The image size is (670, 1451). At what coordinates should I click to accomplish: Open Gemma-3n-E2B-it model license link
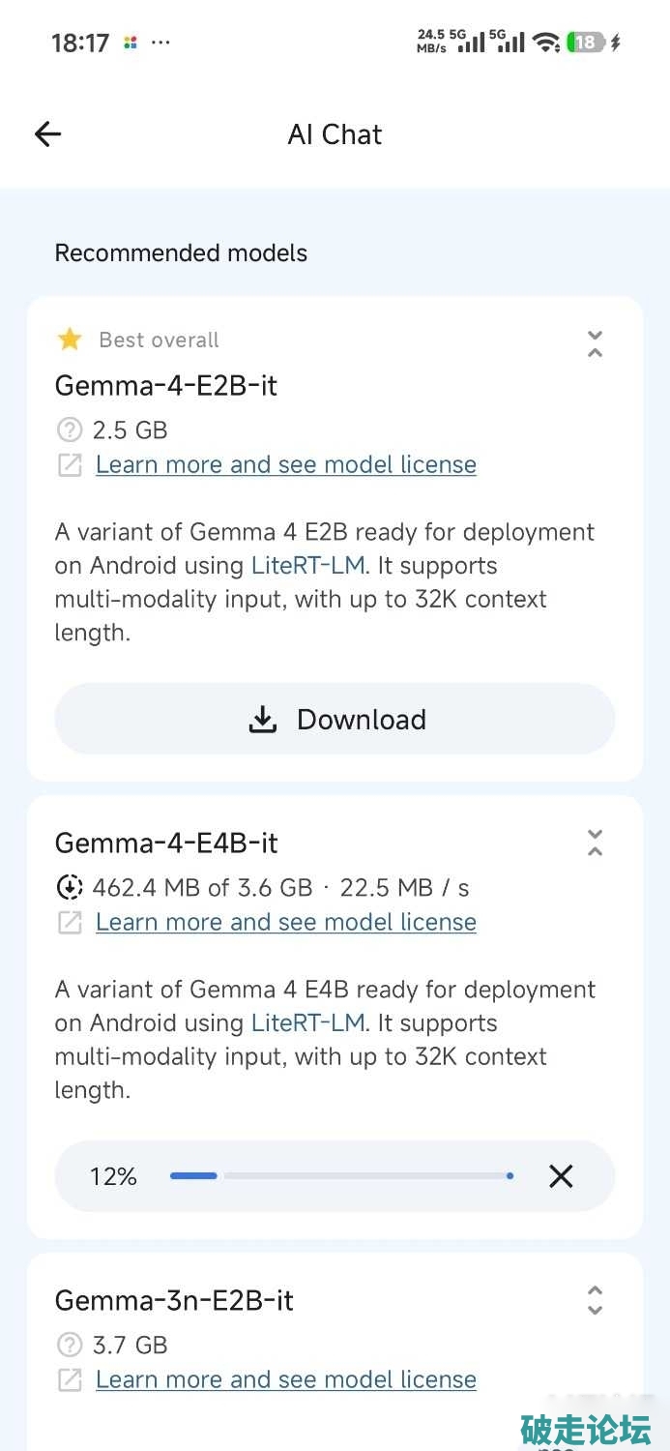286,1380
